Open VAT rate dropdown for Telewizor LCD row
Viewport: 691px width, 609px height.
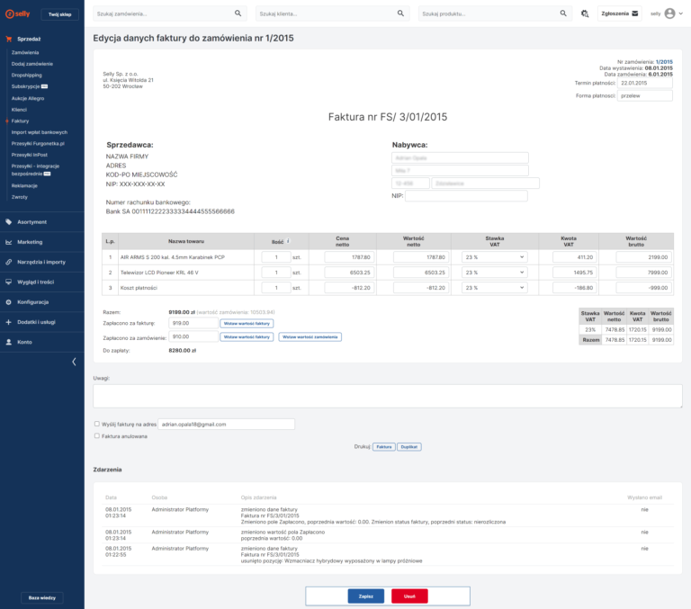click(x=494, y=273)
